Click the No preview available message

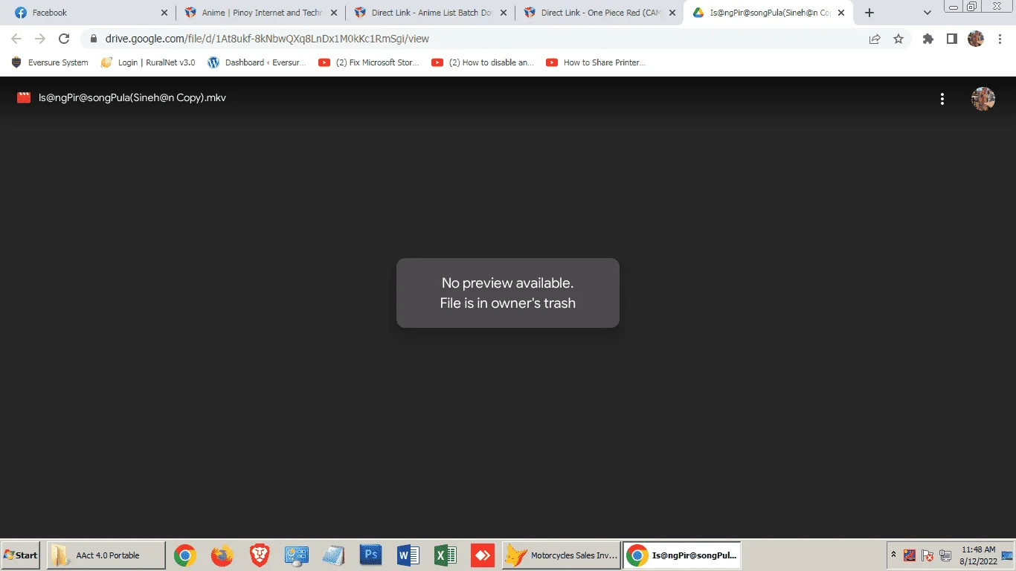point(508,293)
